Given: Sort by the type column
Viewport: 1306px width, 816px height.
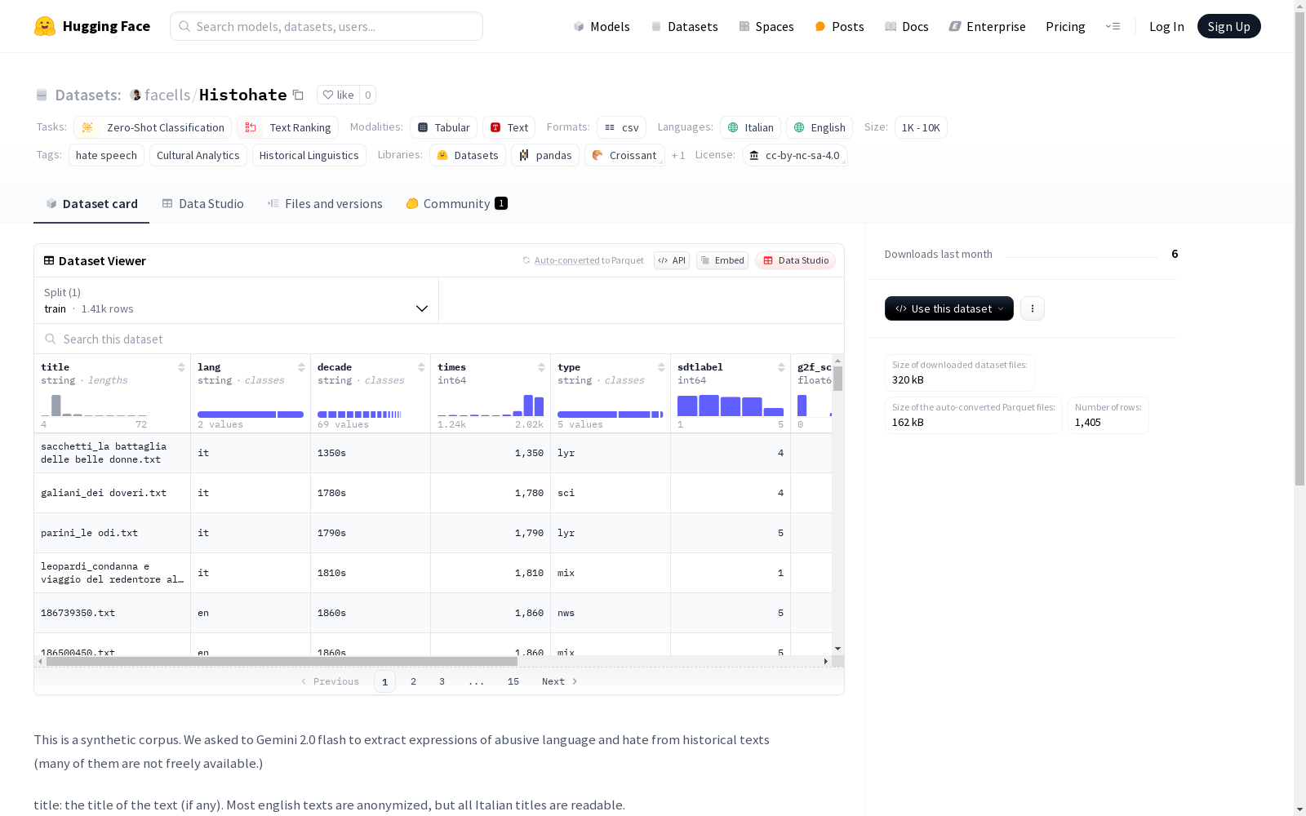Looking at the screenshot, I should coord(661,367).
